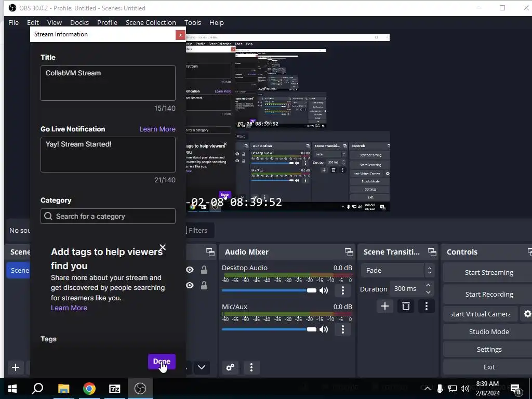This screenshot has width=532, height=399.
Task: Click Search for a category field
Action: click(108, 216)
